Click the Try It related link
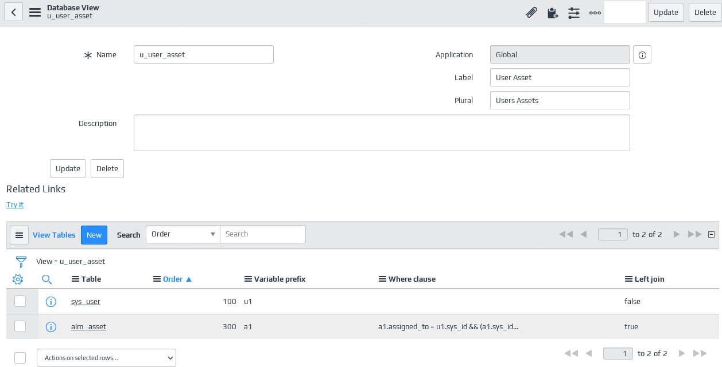Screen dimensions: 722x367 [15, 205]
